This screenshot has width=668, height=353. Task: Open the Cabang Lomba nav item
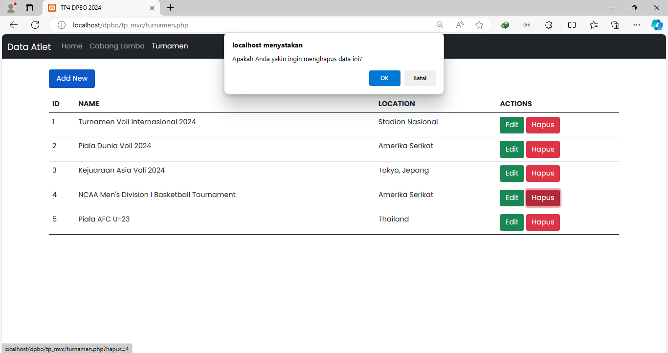coord(117,46)
